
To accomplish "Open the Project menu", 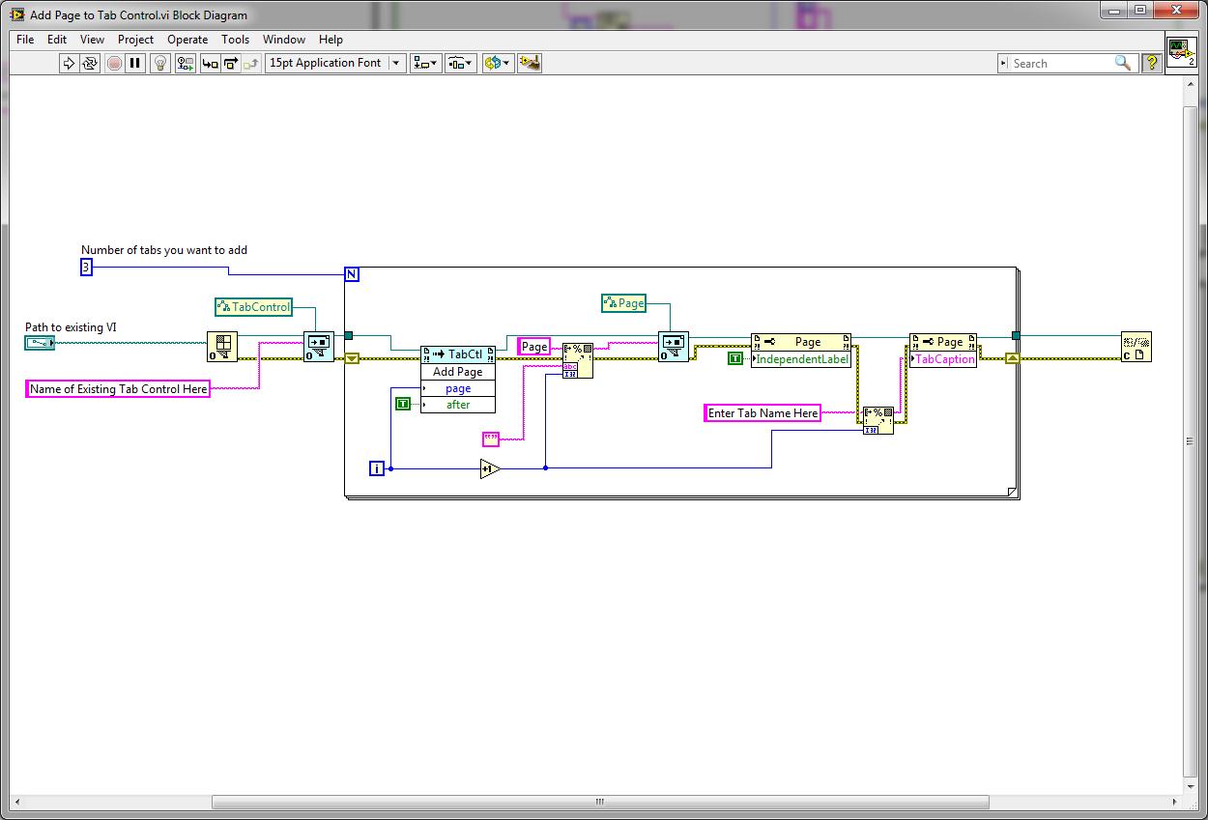I will pyautogui.click(x=135, y=40).
